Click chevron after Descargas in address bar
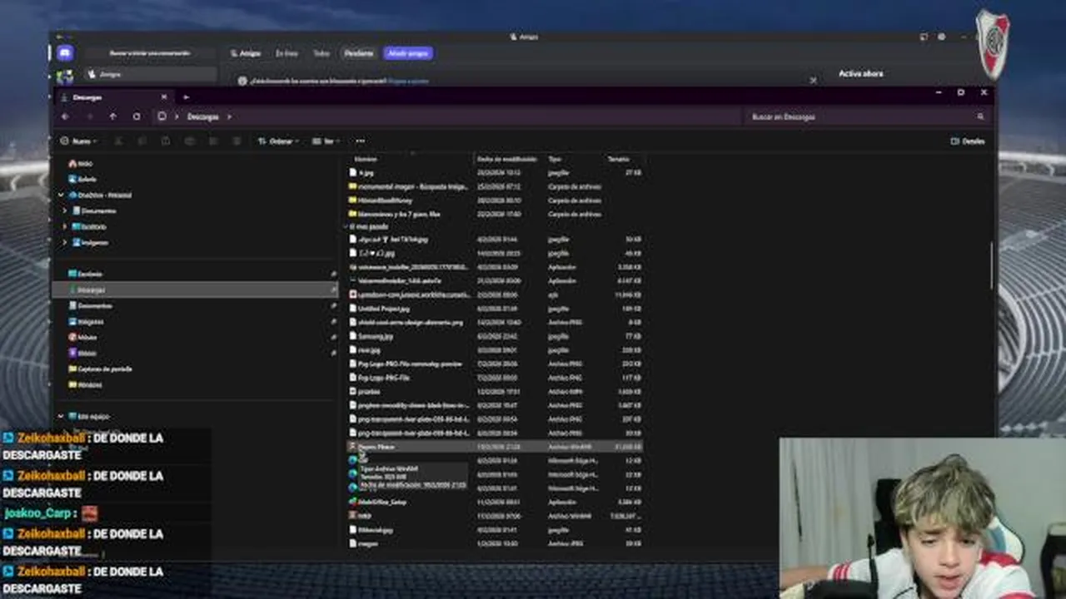The width and height of the screenshot is (1066, 599). [x=229, y=116]
